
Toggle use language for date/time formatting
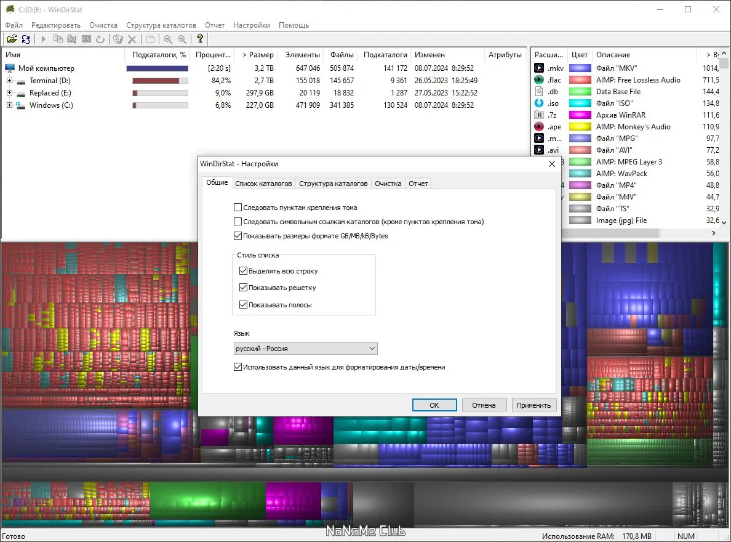pyautogui.click(x=238, y=367)
